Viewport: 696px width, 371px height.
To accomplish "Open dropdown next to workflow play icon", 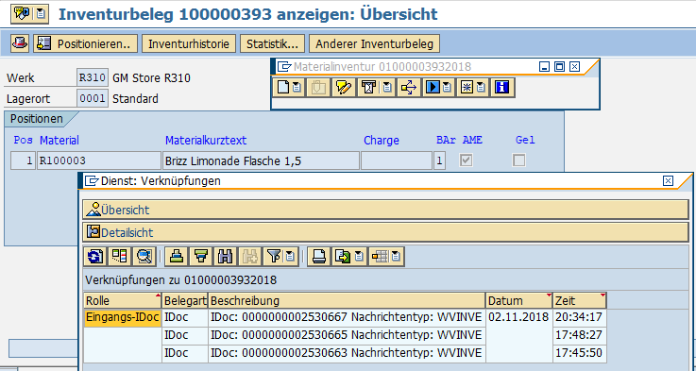I will click(x=447, y=87).
